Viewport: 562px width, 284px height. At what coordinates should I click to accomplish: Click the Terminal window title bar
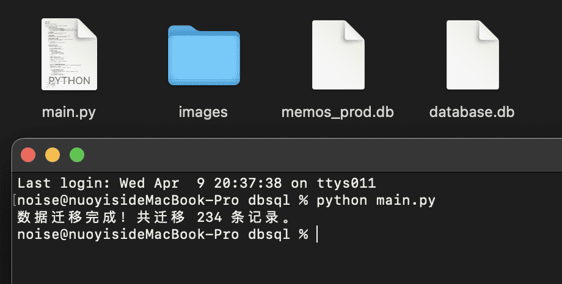286,155
